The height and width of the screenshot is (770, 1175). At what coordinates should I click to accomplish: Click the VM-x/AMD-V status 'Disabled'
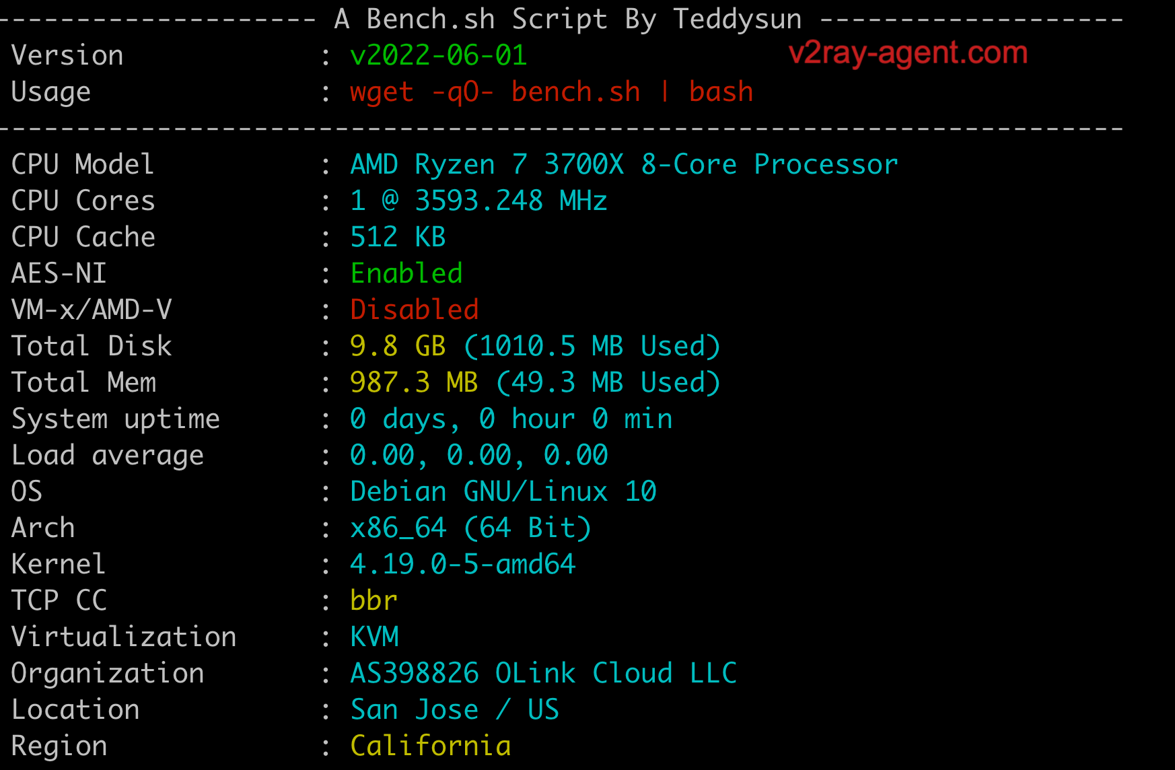(415, 310)
